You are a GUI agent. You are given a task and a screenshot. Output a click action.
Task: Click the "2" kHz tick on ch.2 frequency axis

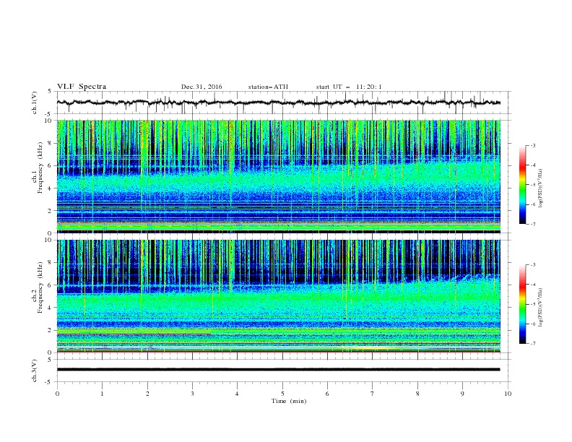pos(51,330)
